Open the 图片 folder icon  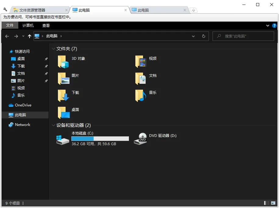pos(63,78)
